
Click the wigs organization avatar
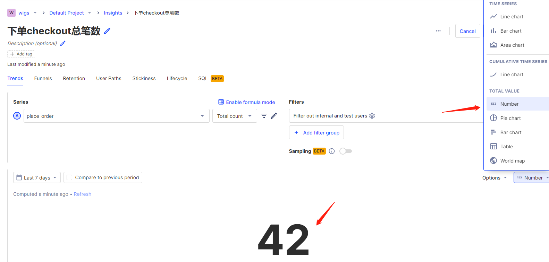[11, 13]
